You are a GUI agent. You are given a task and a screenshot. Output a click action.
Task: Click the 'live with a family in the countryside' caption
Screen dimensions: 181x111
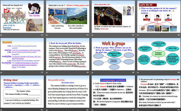point(76,27)
